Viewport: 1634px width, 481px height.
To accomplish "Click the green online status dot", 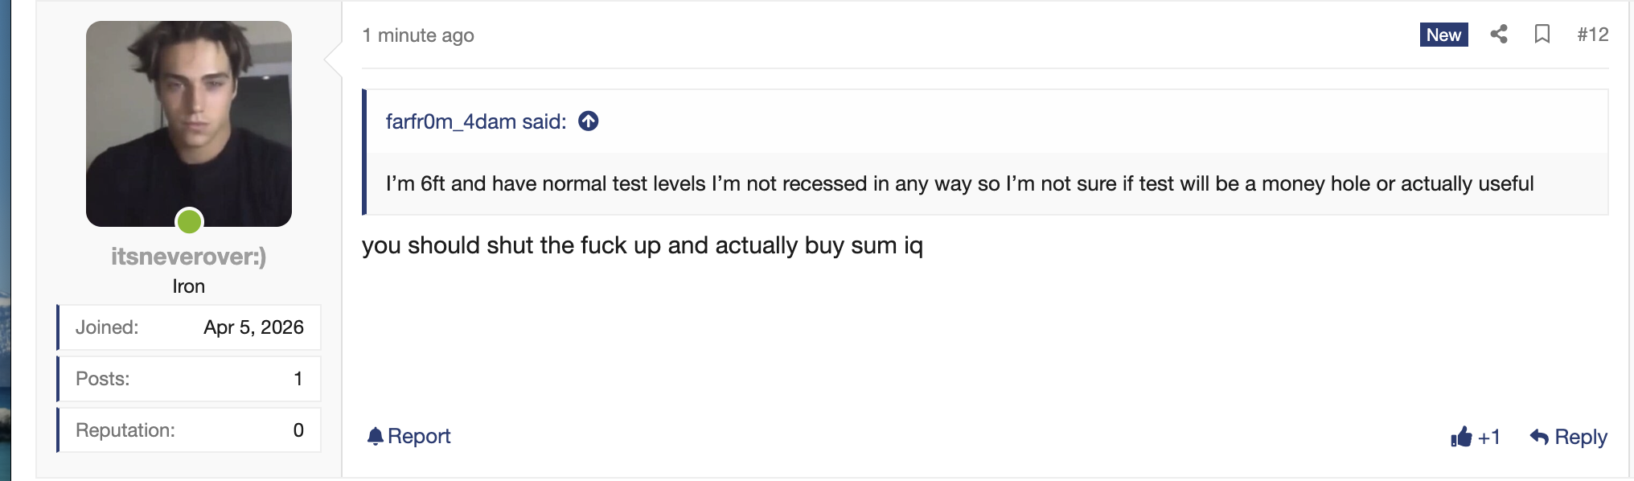I will (190, 221).
